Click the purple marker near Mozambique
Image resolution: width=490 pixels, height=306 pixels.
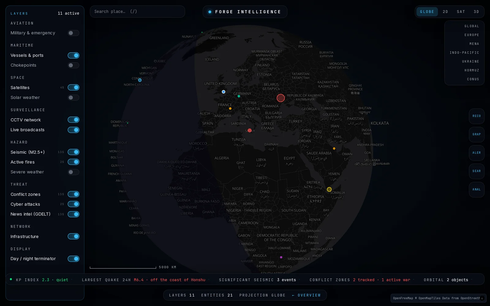[x=281, y=257]
